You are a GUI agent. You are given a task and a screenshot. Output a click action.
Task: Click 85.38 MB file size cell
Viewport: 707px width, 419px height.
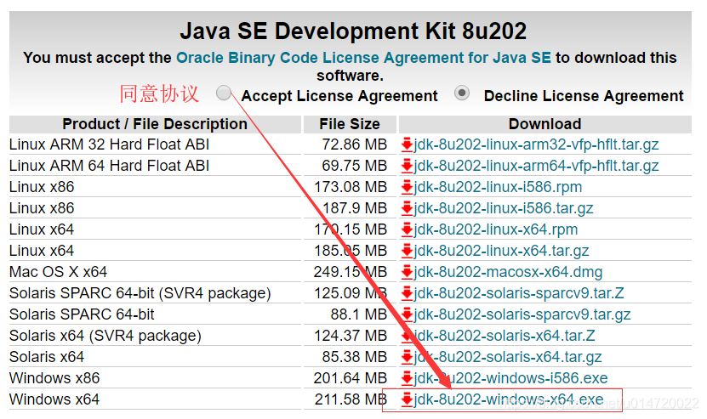click(355, 357)
